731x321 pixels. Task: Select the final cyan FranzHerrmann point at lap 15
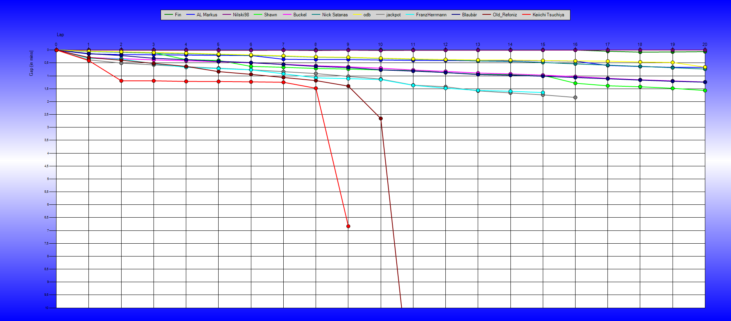(543, 93)
